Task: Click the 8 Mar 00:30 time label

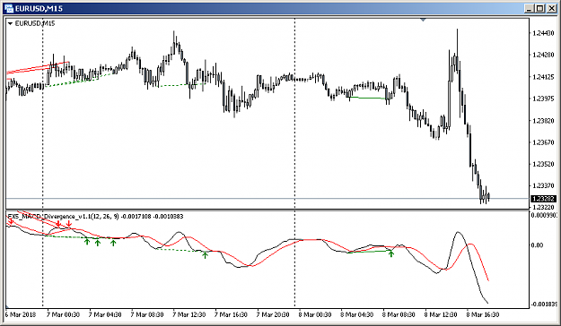Action: 315,314
